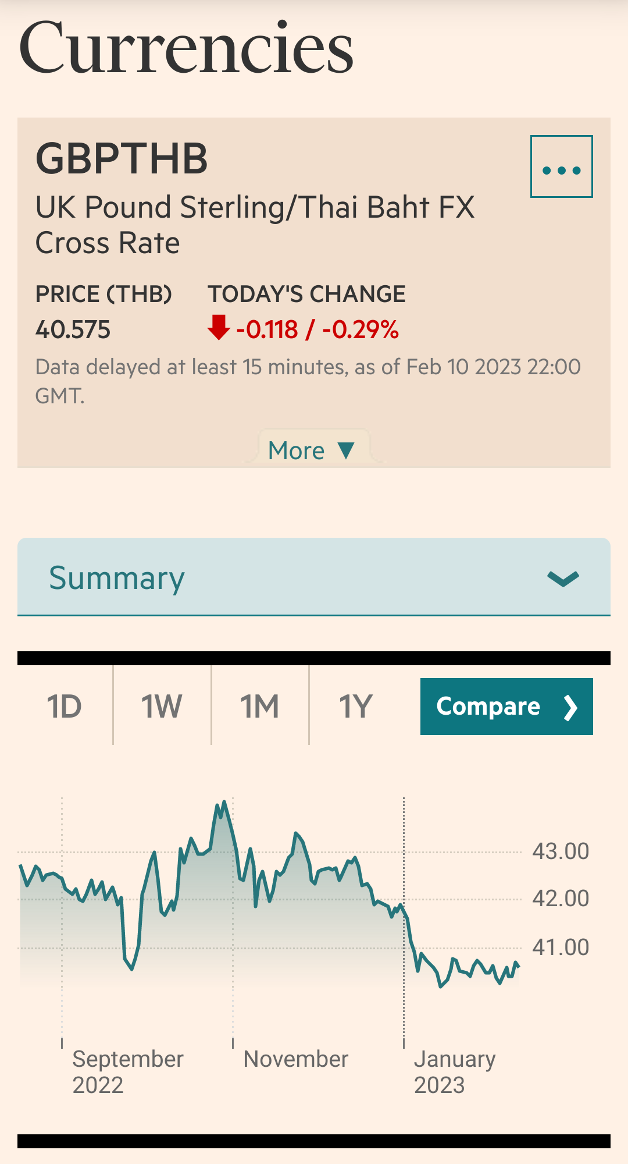Image resolution: width=628 pixels, height=1164 pixels.
Task: Click the 40.575 price value
Action: point(73,330)
